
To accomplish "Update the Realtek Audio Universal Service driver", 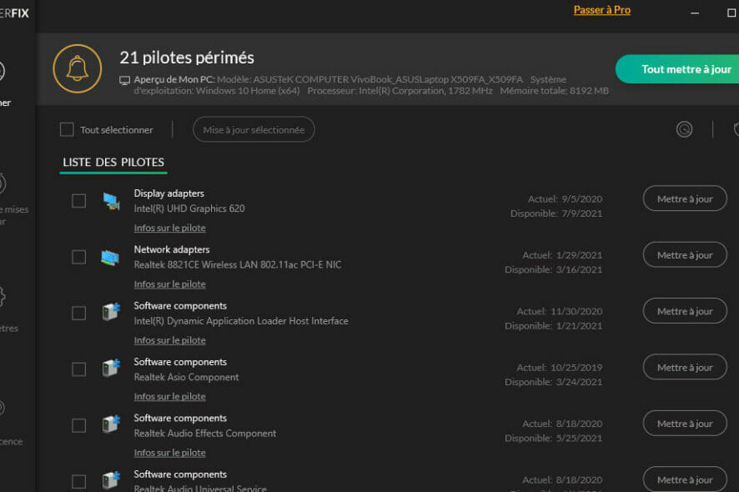I will tap(685, 479).
